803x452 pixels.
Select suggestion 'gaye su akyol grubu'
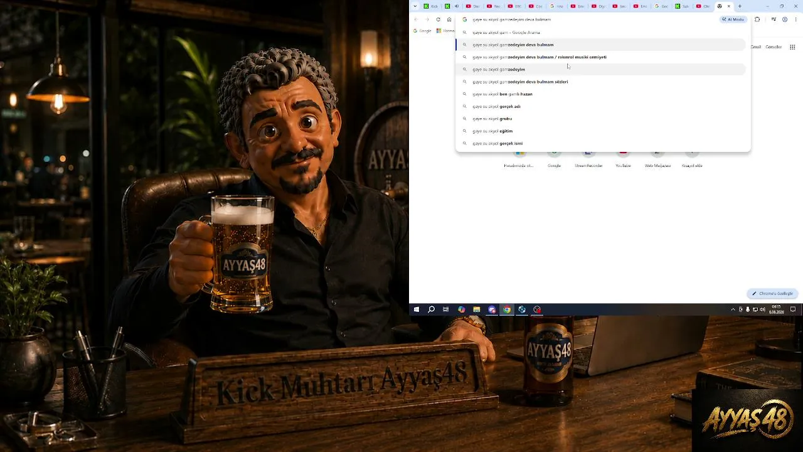600,119
